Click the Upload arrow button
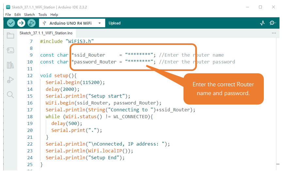The height and width of the screenshot is (171, 287). click(x=21, y=23)
